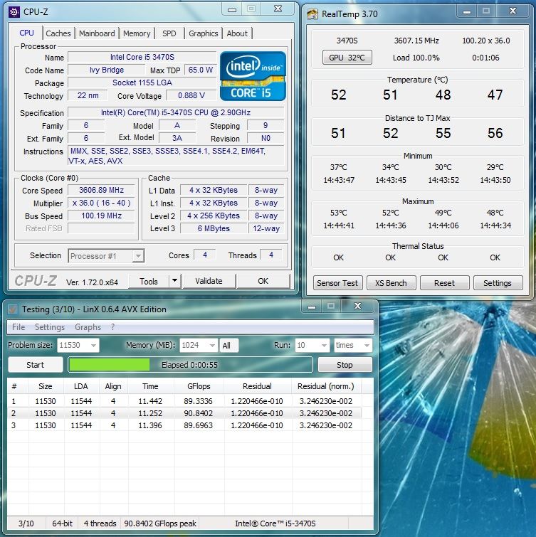536x537 pixels.
Task: Open the Graphs menu in LinX
Action: tap(88, 327)
